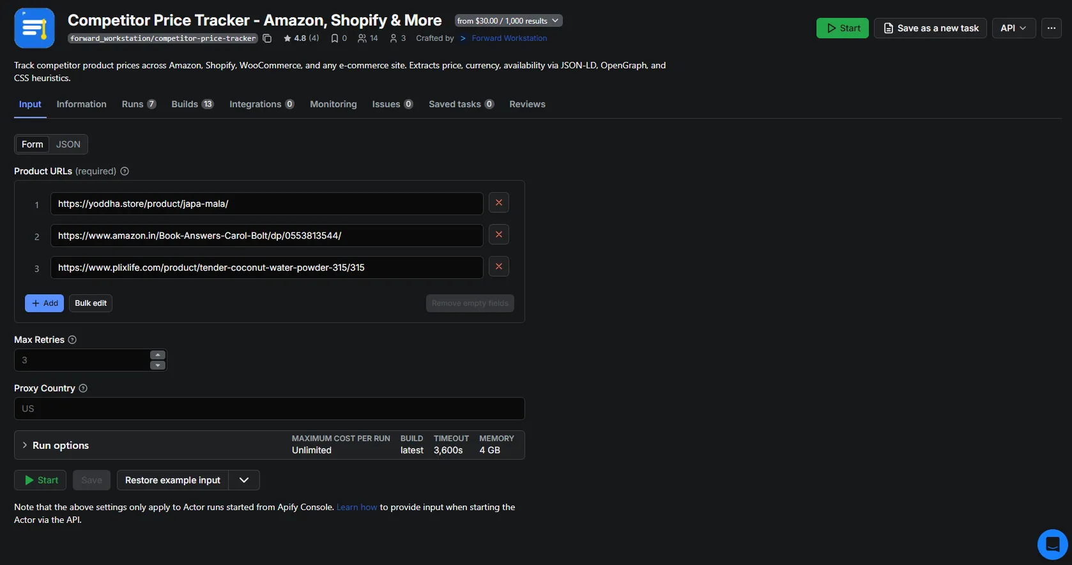The image size is (1072, 565).
Task: Click the bookmark count icon
Action: coord(334,38)
